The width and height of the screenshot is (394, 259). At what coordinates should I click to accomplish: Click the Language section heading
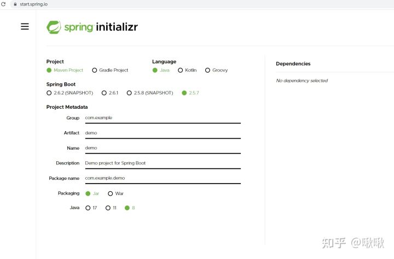coord(164,62)
